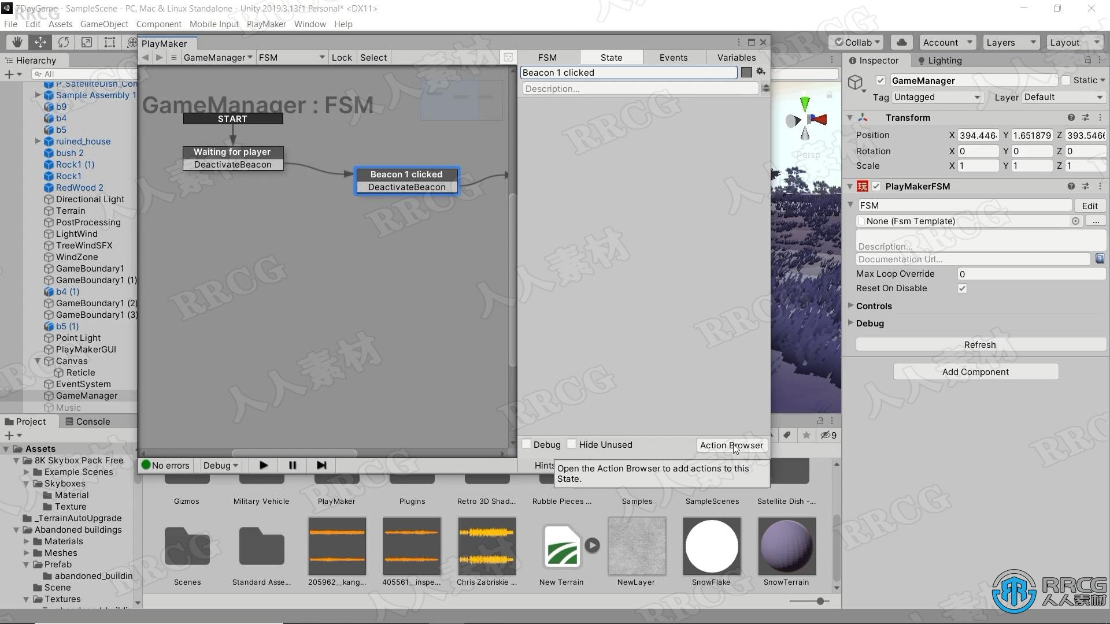Enable the Hide Unused checkbox
Viewport: 1110px width, 624px height.
pos(572,444)
